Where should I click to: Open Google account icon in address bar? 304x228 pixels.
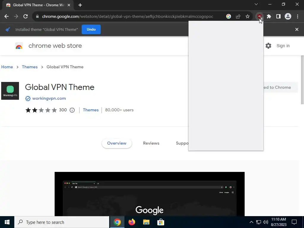click(229, 17)
